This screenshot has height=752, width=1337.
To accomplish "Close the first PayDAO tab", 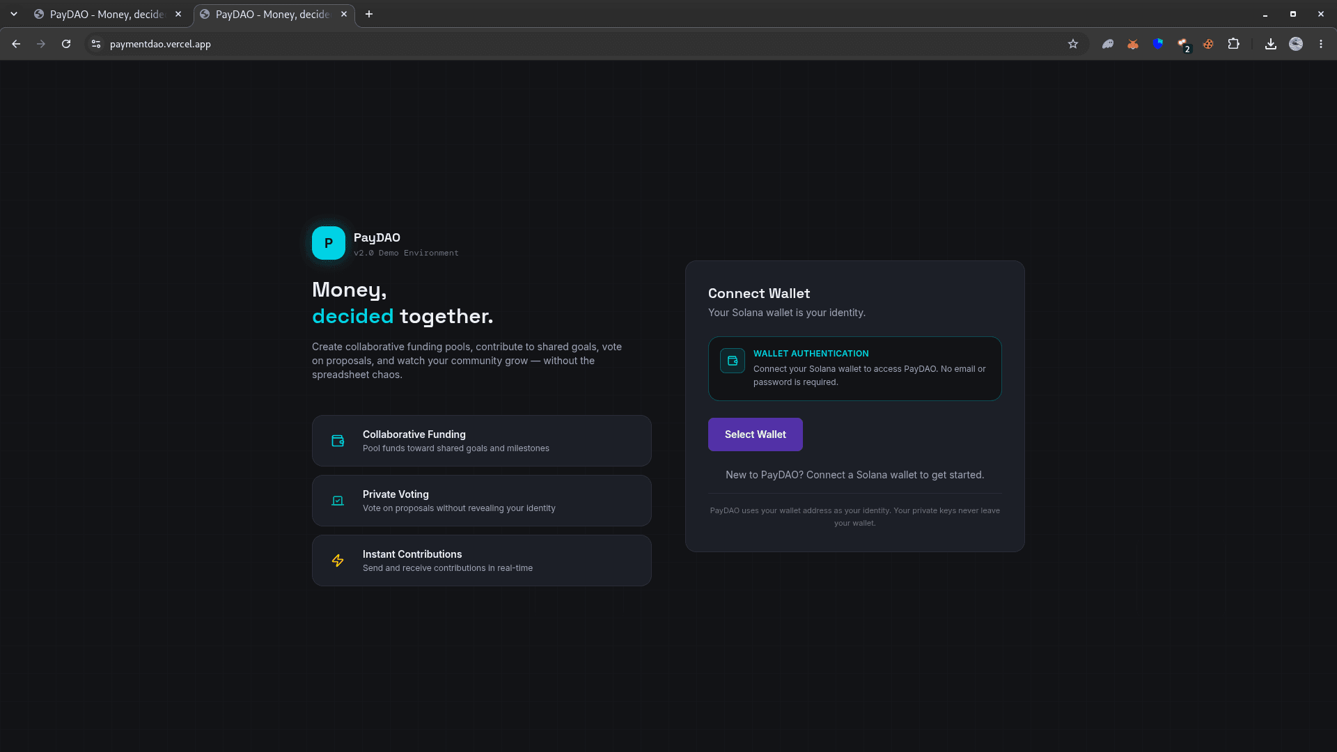I will (178, 14).
